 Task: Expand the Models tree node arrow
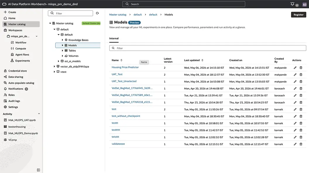point(62,45)
